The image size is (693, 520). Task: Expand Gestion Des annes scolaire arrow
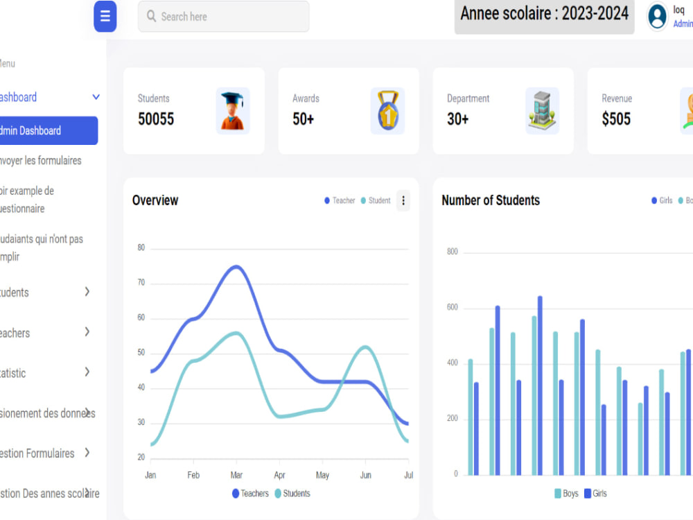coord(87,492)
